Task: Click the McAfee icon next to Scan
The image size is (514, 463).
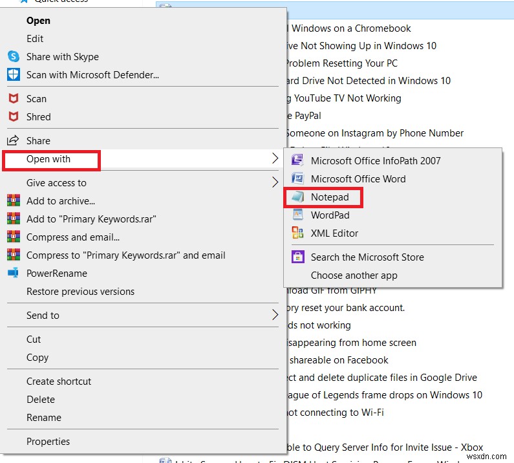Action: [13, 99]
